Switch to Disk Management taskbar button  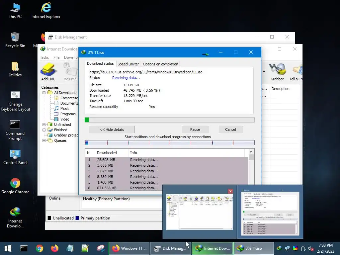click(170, 248)
